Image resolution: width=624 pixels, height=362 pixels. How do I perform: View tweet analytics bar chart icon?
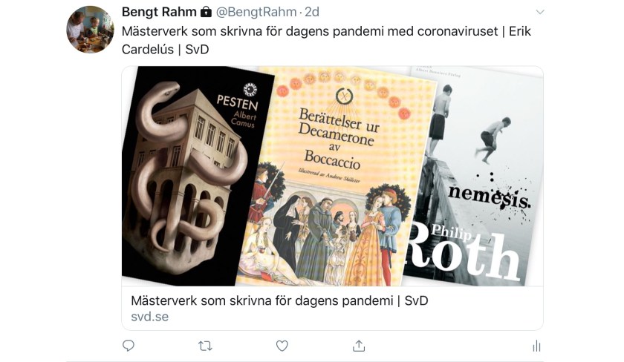tap(536, 346)
